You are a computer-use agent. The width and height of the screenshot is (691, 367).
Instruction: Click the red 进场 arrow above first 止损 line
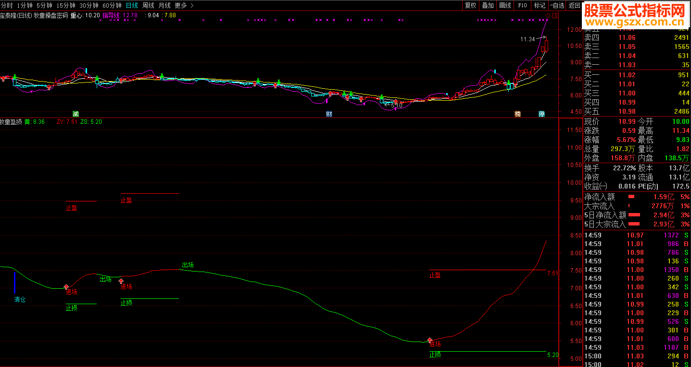66,287
